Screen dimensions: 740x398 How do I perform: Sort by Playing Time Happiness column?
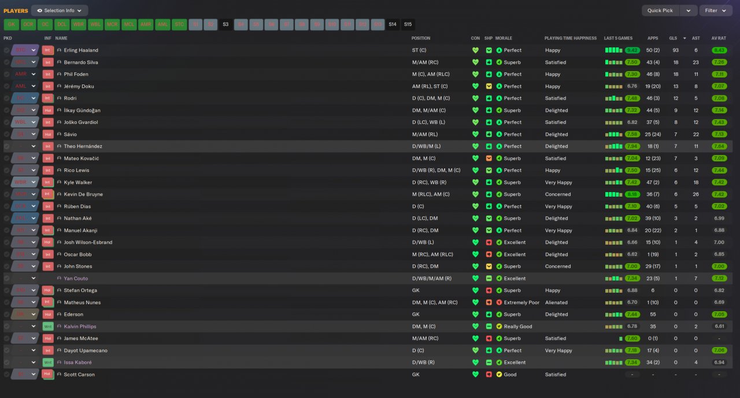point(570,38)
